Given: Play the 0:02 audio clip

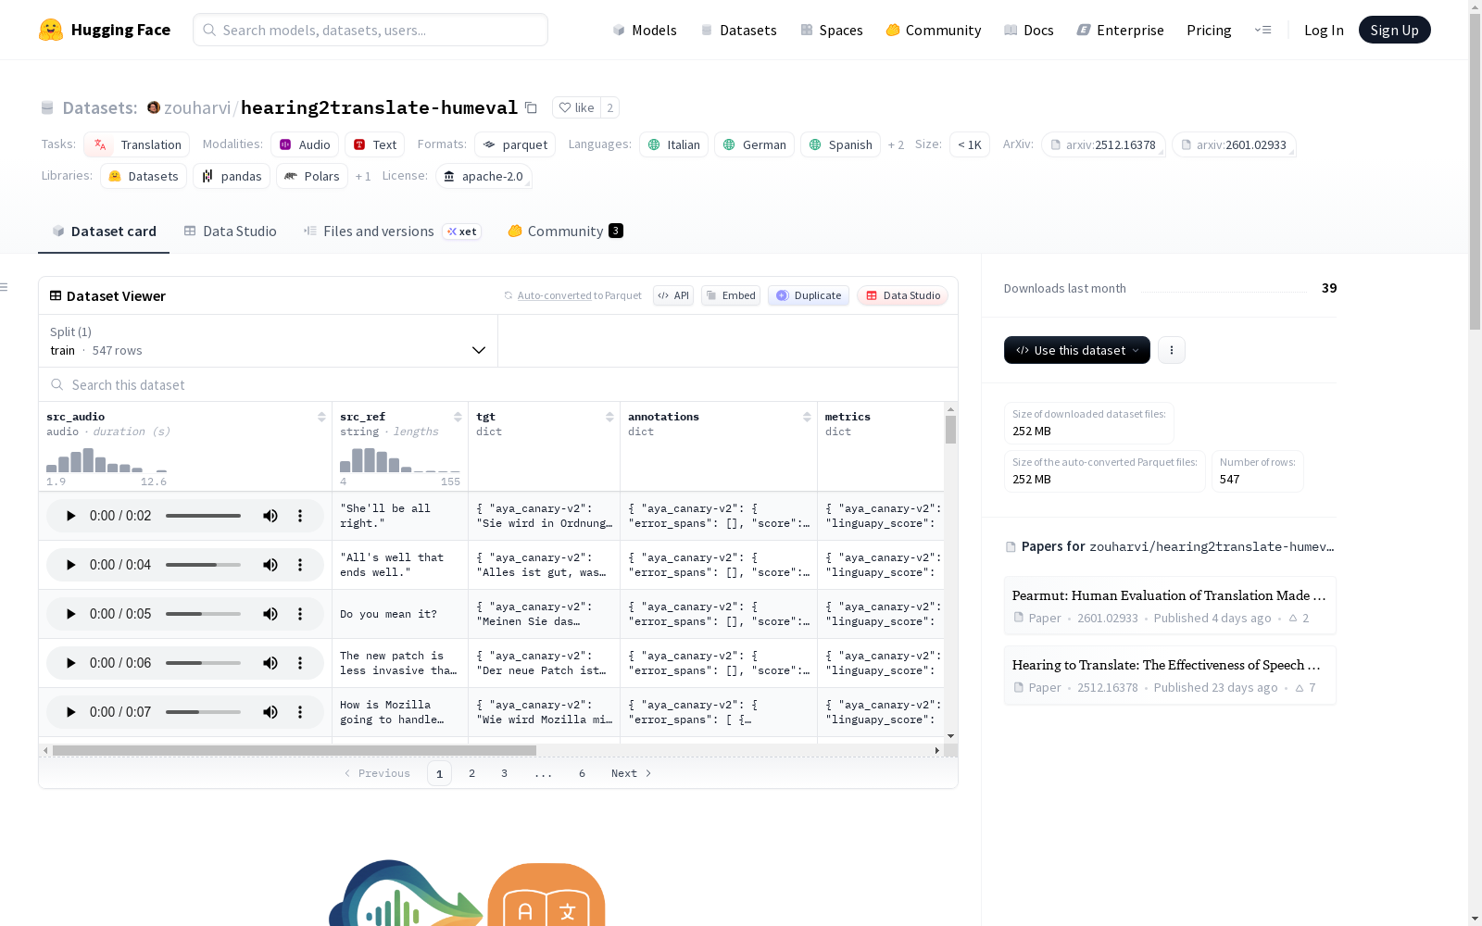Looking at the screenshot, I should tap(70, 516).
